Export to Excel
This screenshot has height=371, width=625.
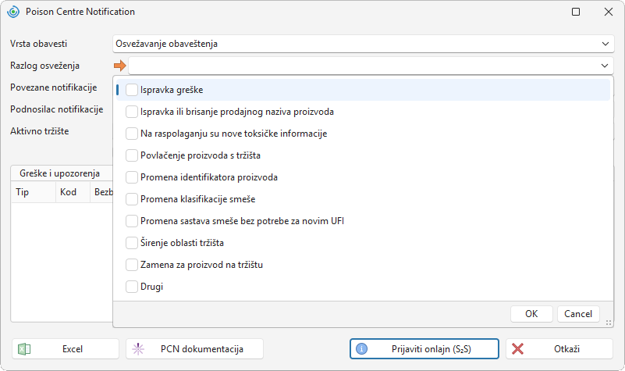tap(66, 349)
